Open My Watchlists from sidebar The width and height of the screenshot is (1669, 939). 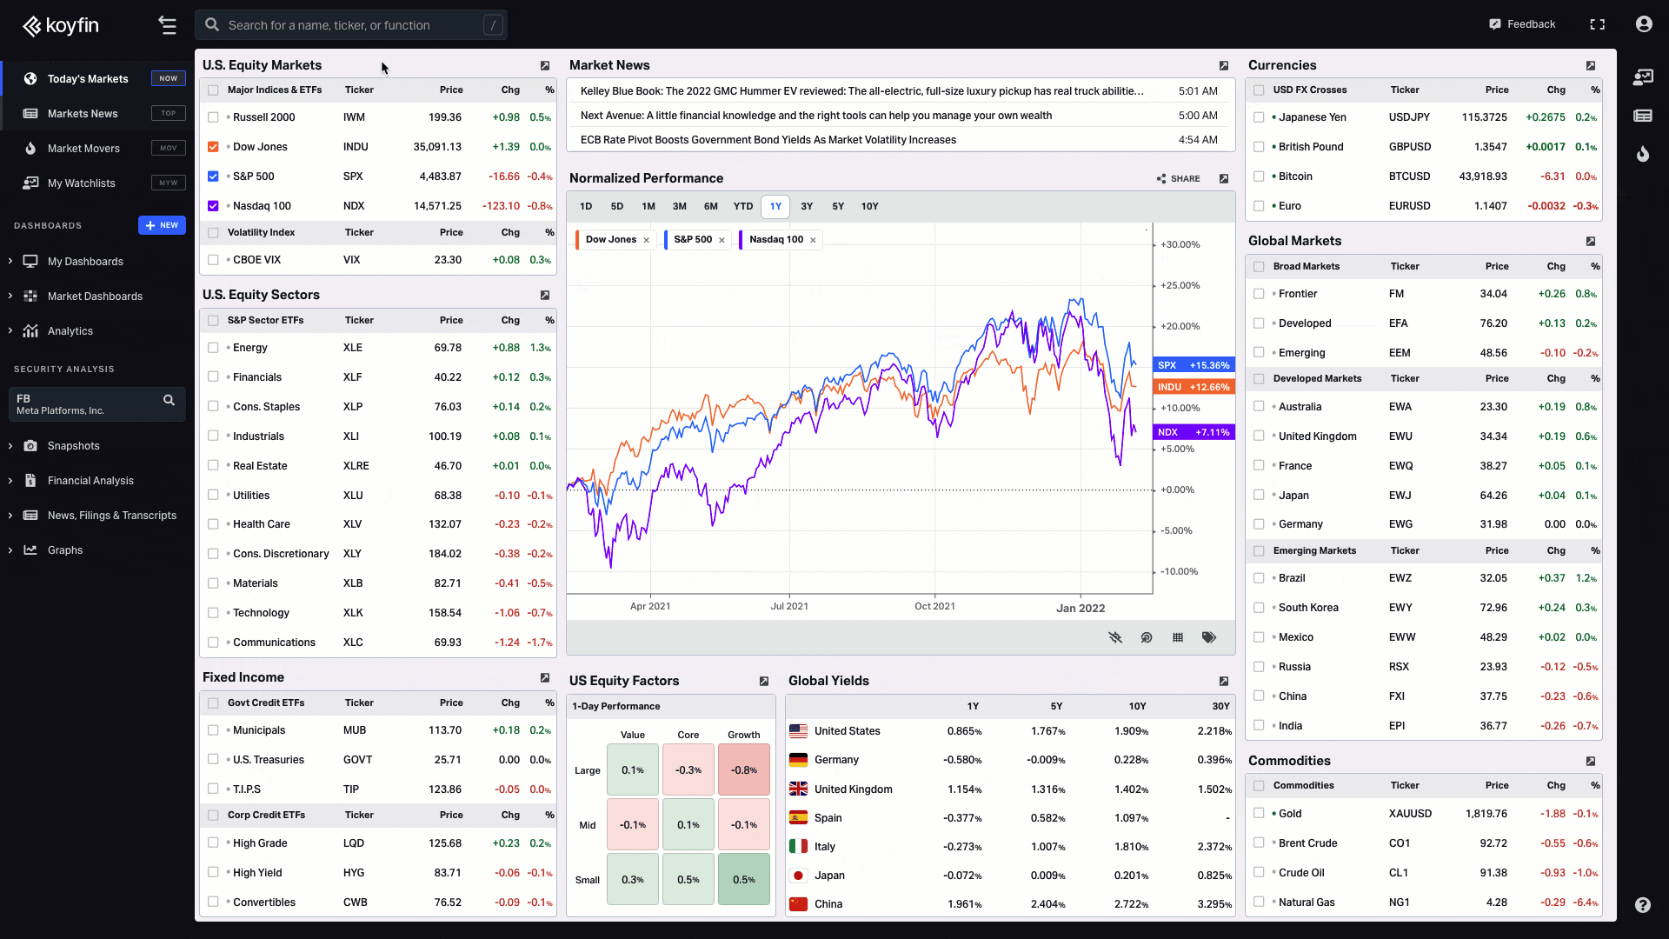pyautogui.click(x=80, y=183)
